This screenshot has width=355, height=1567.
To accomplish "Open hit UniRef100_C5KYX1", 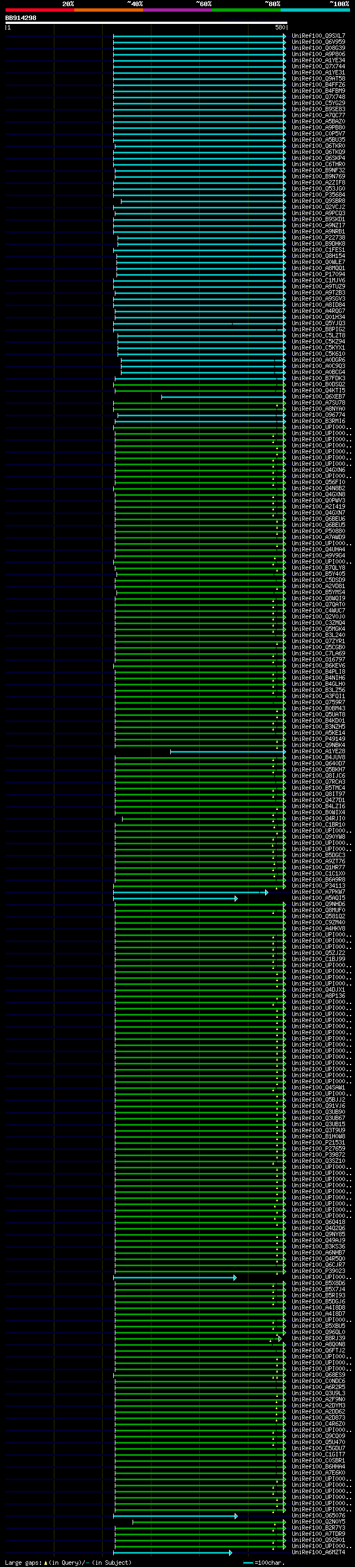I will tap(318, 348).
